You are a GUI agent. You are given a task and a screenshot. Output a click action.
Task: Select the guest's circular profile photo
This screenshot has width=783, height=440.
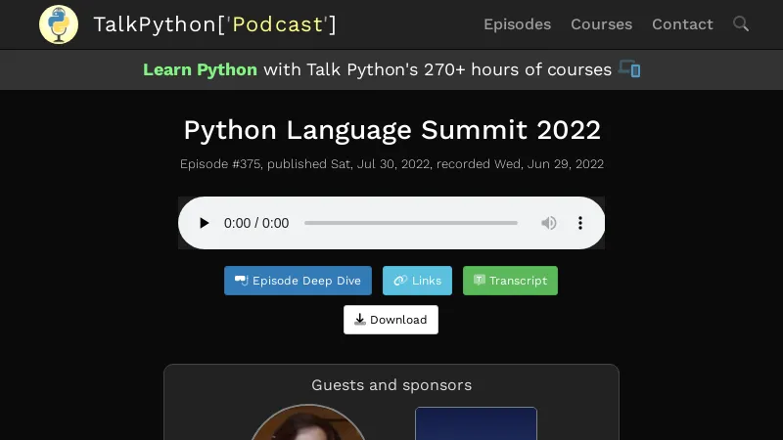pos(308,423)
